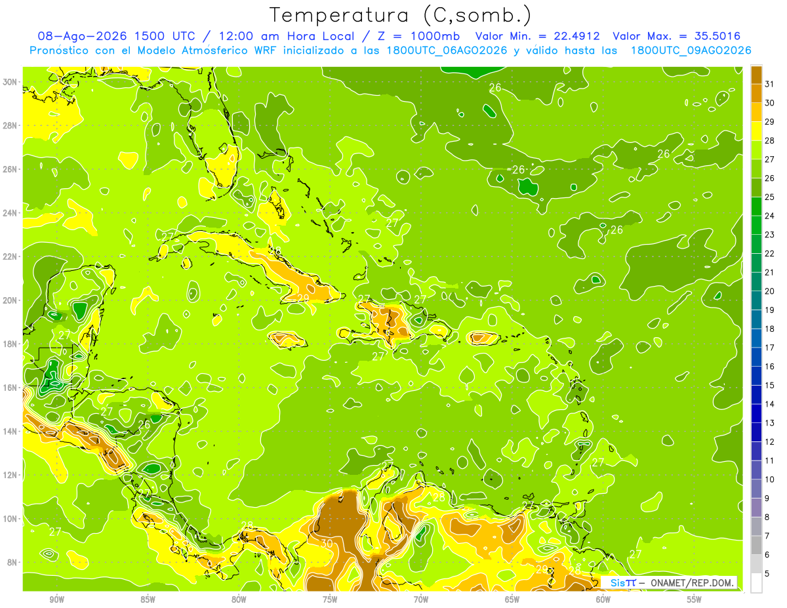Click the 90W longitude axis label
Screen dimensions: 787x608
(x=56, y=599)
